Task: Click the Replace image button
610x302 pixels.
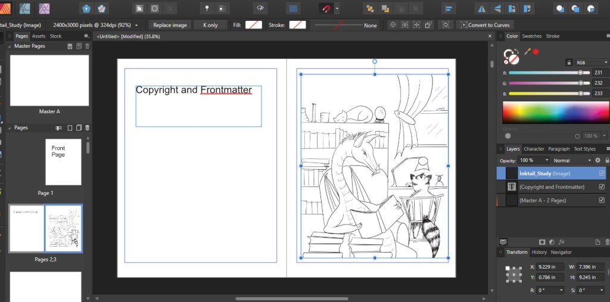Action: [x=170, y=25]
